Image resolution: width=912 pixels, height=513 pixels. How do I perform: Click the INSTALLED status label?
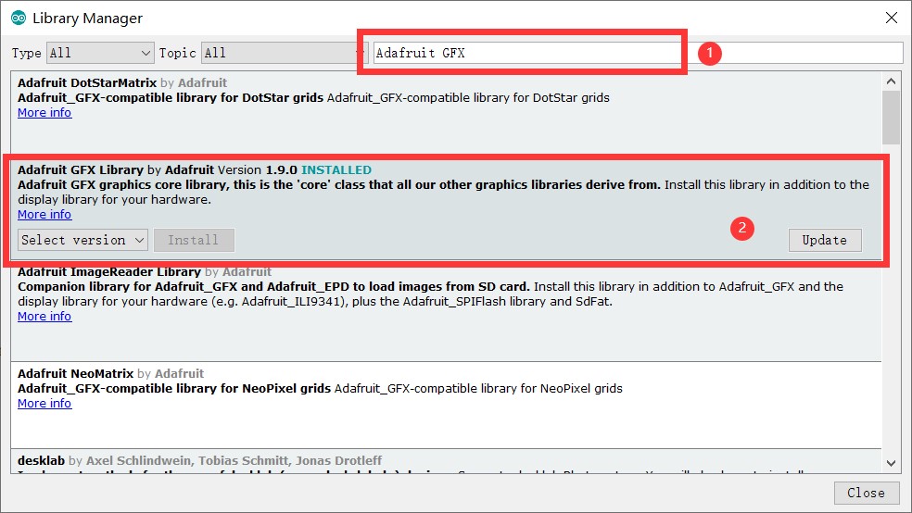pos(336,170)
